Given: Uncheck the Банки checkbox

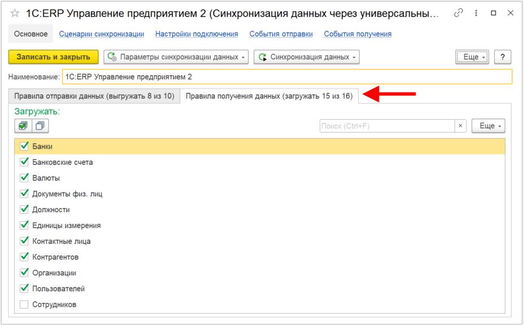Looking at the screenshot, I should pos(24,146).
